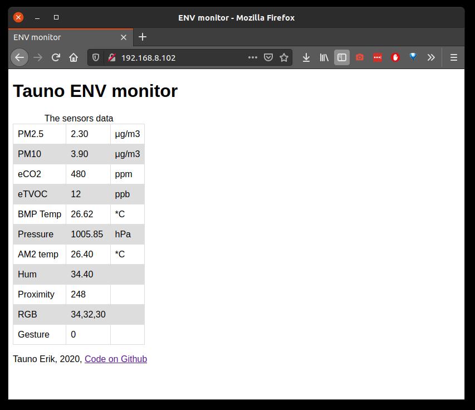Show insecure connection padlock details

tap(111, 57)
